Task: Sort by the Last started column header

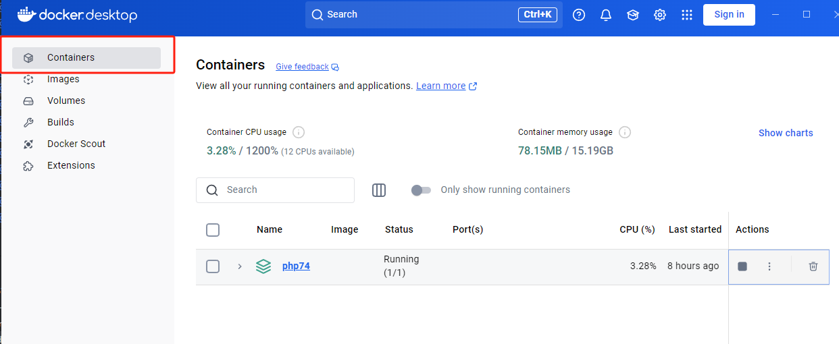Action: [x=695, y=230]
